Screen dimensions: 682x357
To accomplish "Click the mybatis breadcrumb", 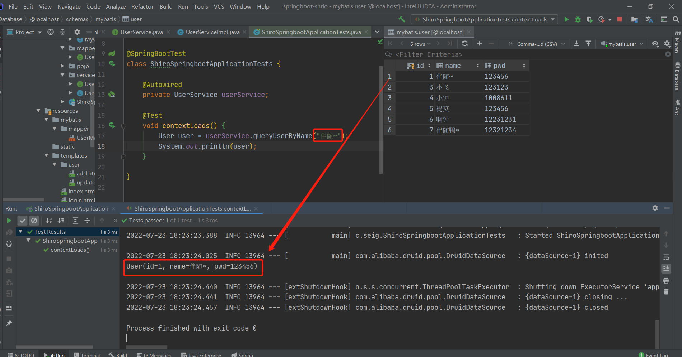I will pyautogui.click(x=106, y=19).
